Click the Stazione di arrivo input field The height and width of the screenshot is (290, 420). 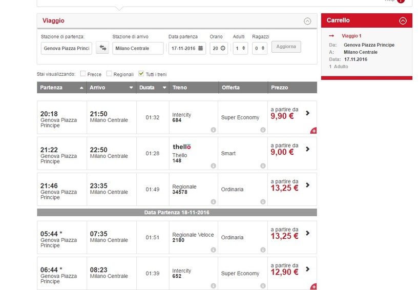[x=137, y=48]
